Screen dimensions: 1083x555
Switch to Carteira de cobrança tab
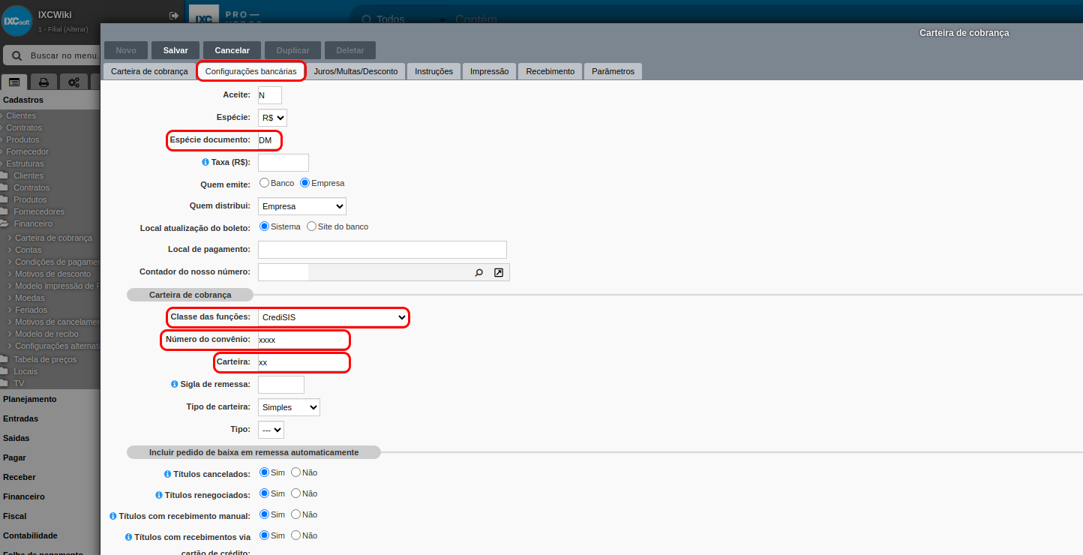coord(149,71)
